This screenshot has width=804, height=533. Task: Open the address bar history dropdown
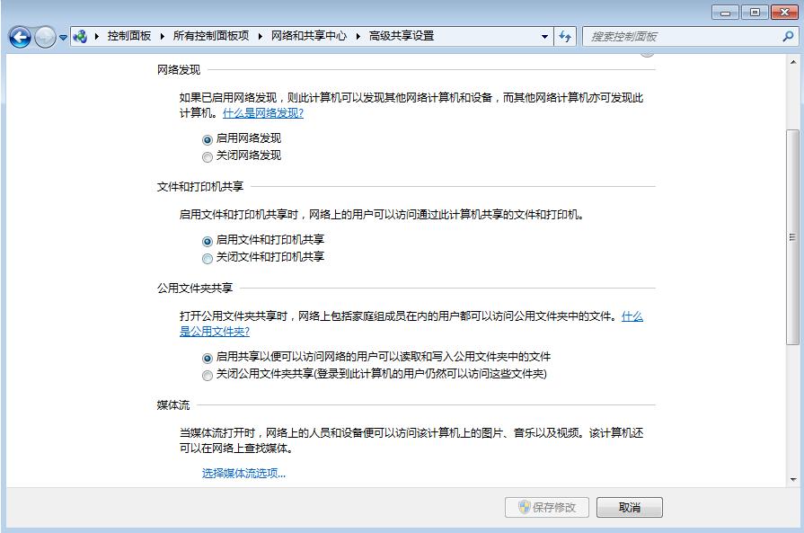[544, 36]
